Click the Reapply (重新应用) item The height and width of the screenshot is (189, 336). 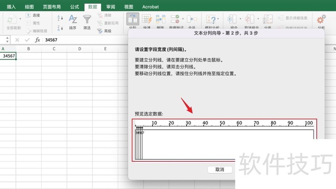click(x=108, y=23)
